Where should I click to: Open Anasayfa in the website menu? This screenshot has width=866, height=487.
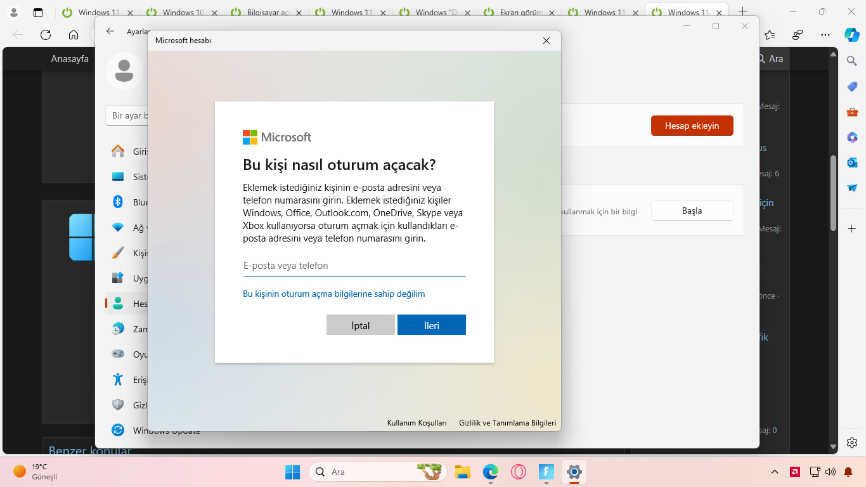[x=70, y=59]
